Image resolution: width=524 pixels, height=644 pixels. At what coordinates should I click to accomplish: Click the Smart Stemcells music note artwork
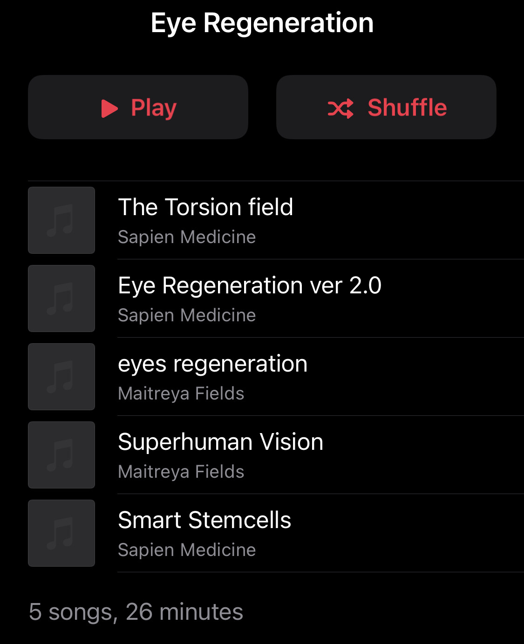point(61,533)
